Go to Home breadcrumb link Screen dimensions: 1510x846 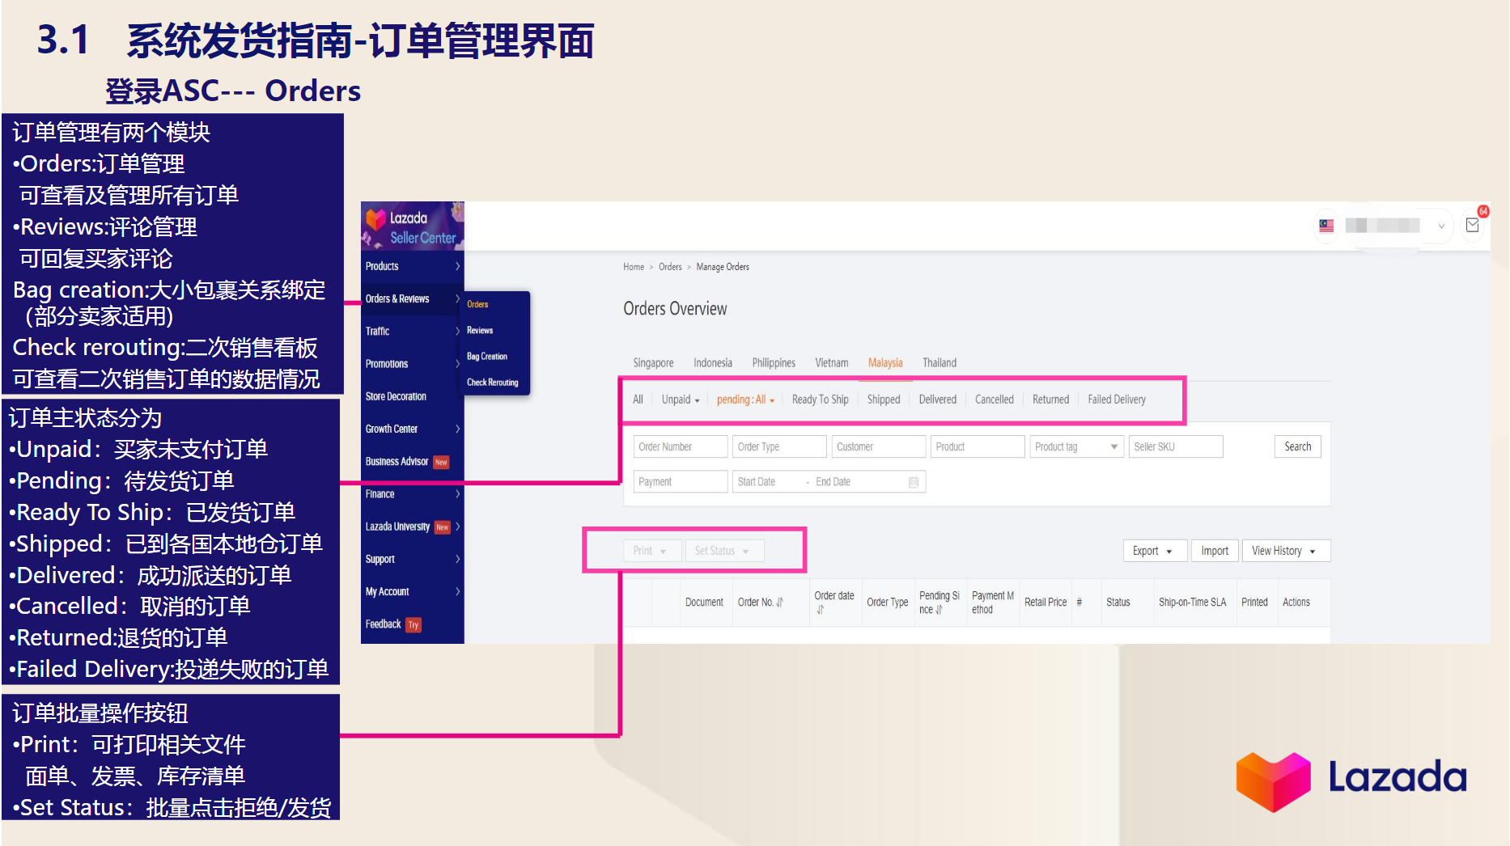pos(634,267)
